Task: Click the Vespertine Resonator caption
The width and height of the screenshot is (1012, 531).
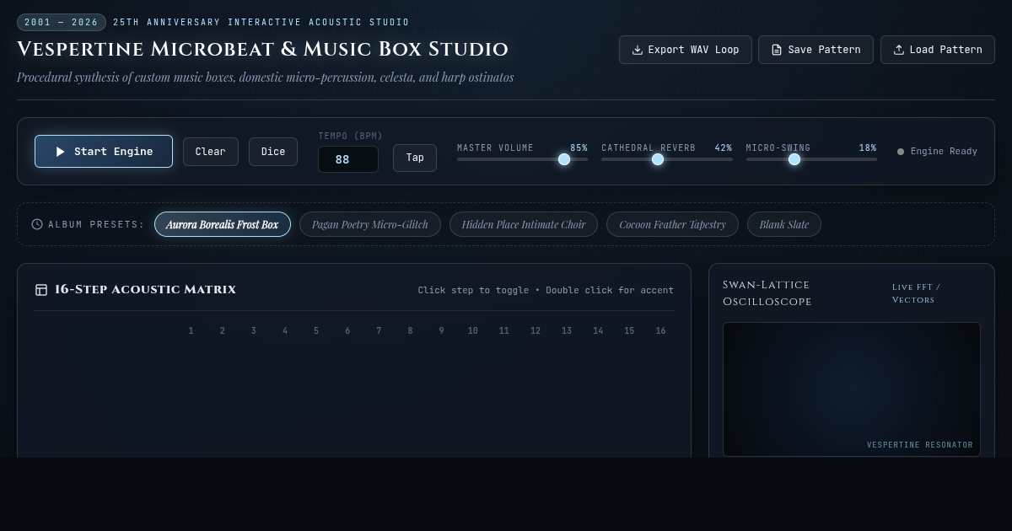Action: pyautogui.click(x=920, y=445)
